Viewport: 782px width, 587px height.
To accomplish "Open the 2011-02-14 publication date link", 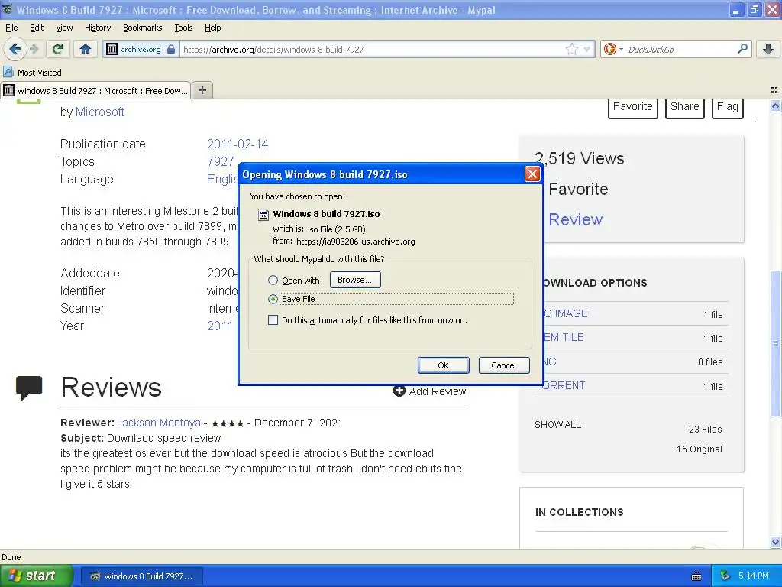I will pos(238,144).
